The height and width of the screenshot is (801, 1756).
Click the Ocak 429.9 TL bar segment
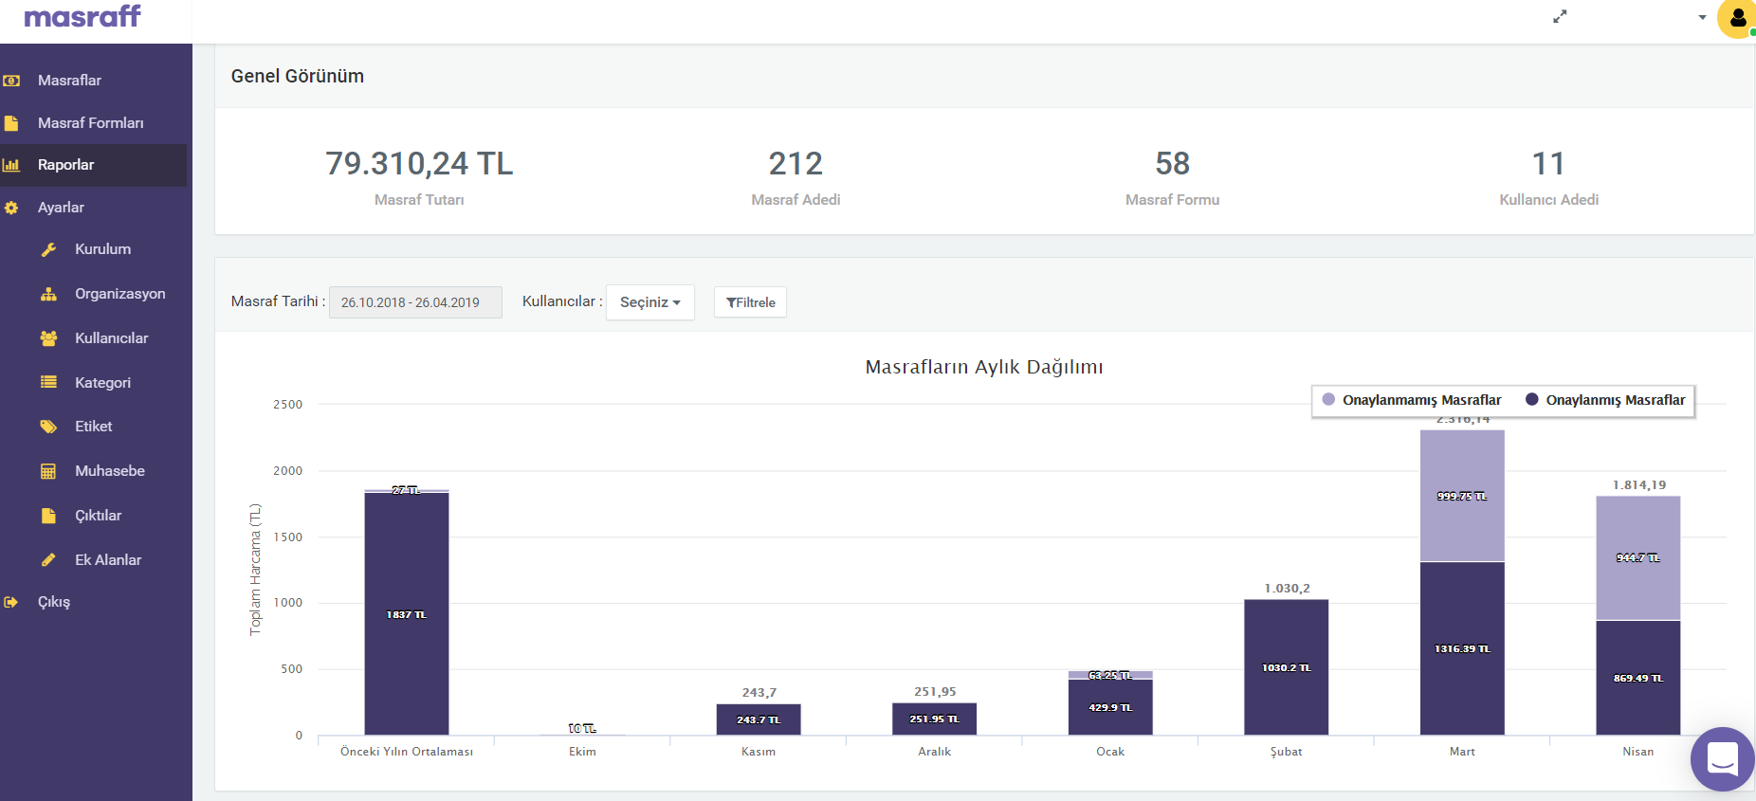point(1110,707)
